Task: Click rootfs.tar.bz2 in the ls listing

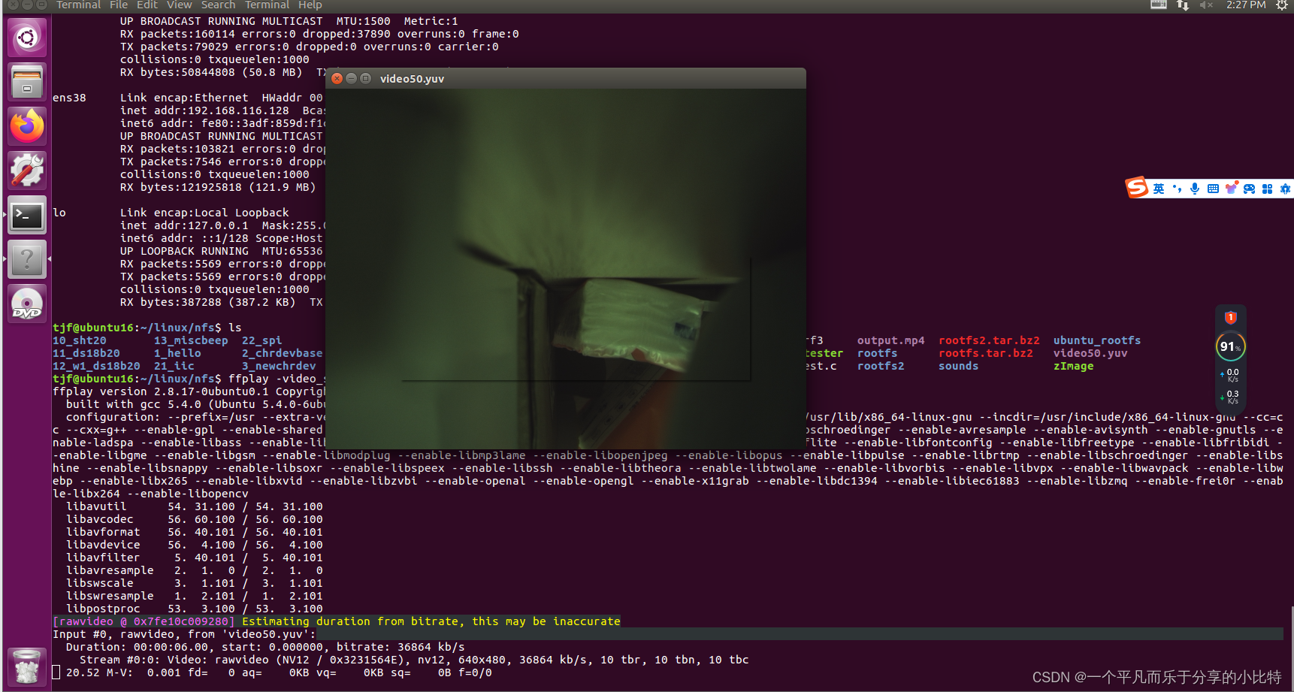Action: pos(985,353)
